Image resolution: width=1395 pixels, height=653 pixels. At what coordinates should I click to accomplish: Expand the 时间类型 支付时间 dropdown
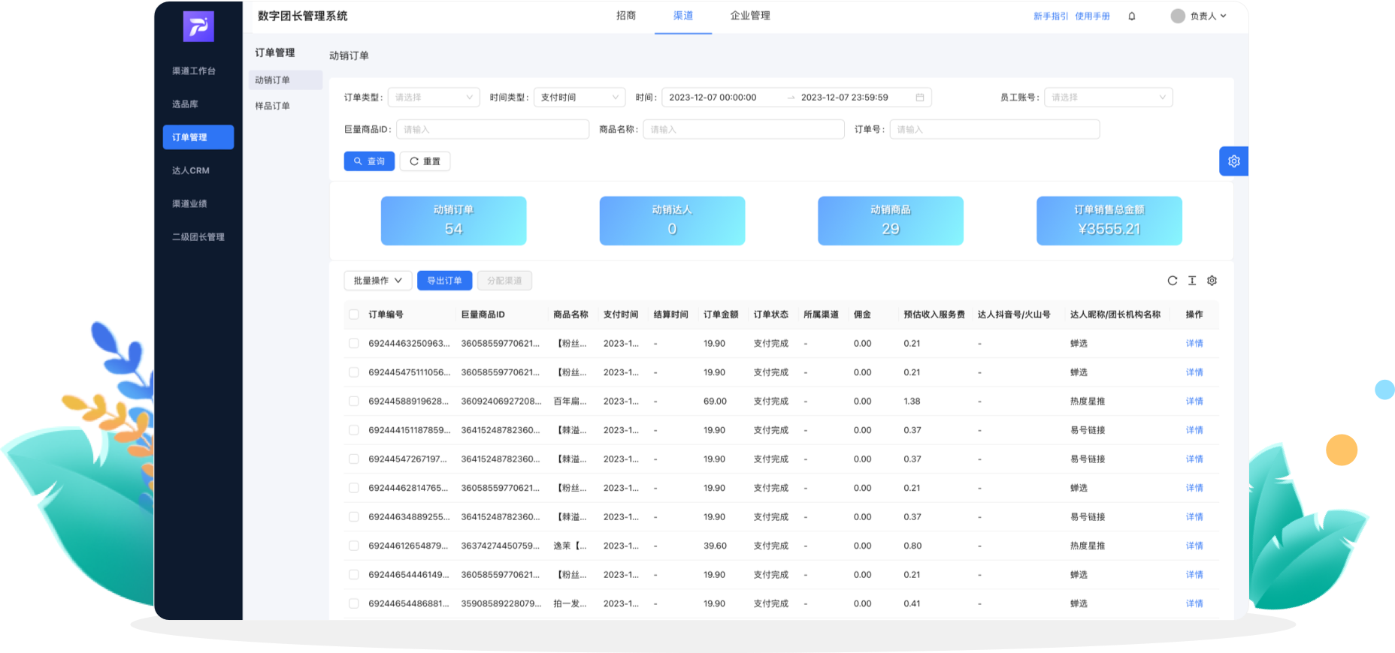pos(579,98)
